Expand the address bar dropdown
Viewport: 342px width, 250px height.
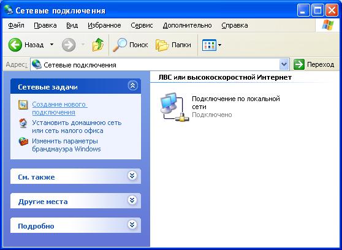(x=284, y=64)
